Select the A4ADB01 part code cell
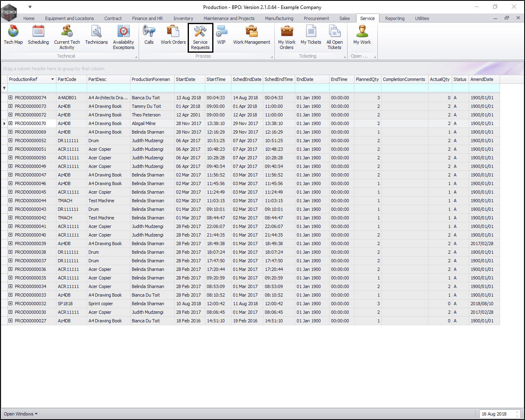 (x=72, y=98)
